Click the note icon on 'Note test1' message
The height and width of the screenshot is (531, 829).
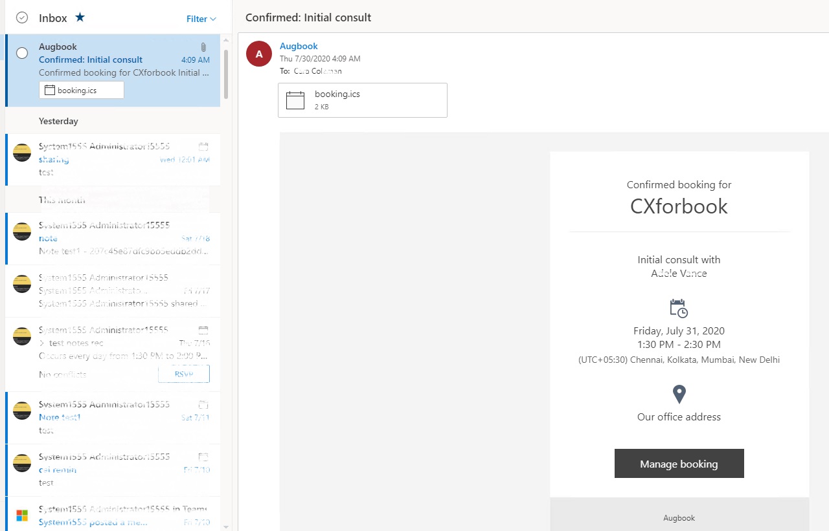pos(203,405)
